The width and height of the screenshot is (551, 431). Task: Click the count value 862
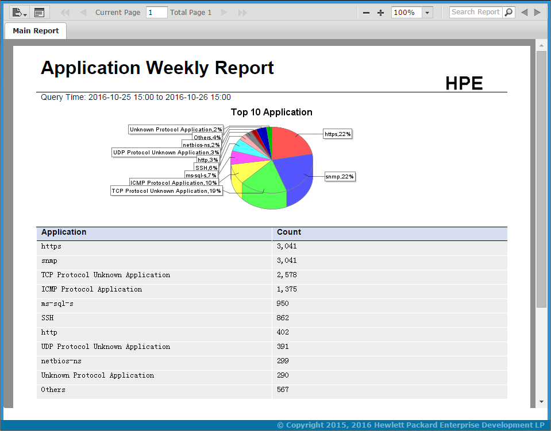tap(283, 318)
